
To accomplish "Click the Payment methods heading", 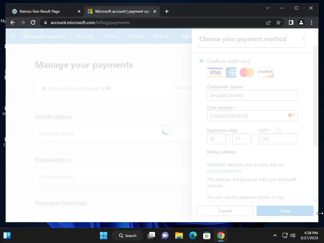I will [x=61, y=203].
